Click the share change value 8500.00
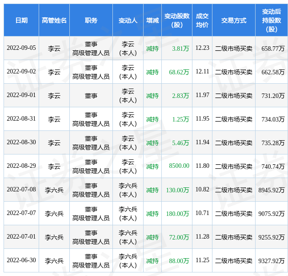Image resolution: width=288 pixels, height=276 pixels. [x=179, y=166]
